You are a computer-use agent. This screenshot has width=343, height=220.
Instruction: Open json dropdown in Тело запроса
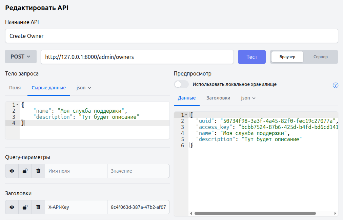pyautogui.click(x=84, y=88)
